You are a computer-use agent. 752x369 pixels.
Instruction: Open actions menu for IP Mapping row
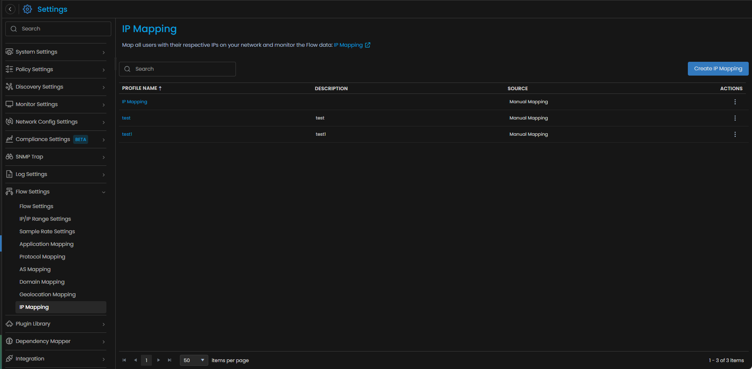(x=735, y=102)
